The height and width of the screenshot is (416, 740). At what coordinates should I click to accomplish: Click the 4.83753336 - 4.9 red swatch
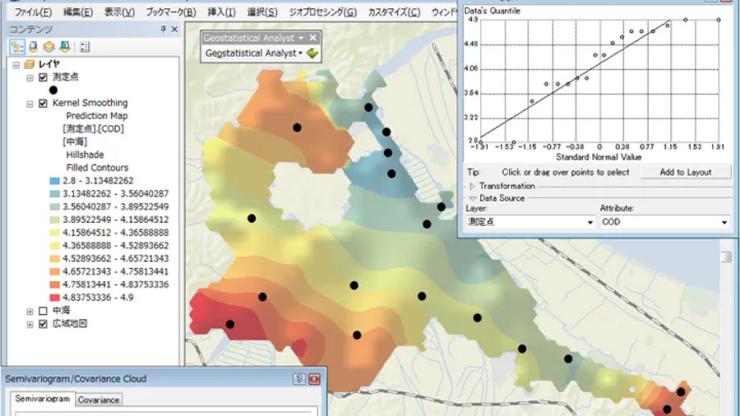(55, 298)
